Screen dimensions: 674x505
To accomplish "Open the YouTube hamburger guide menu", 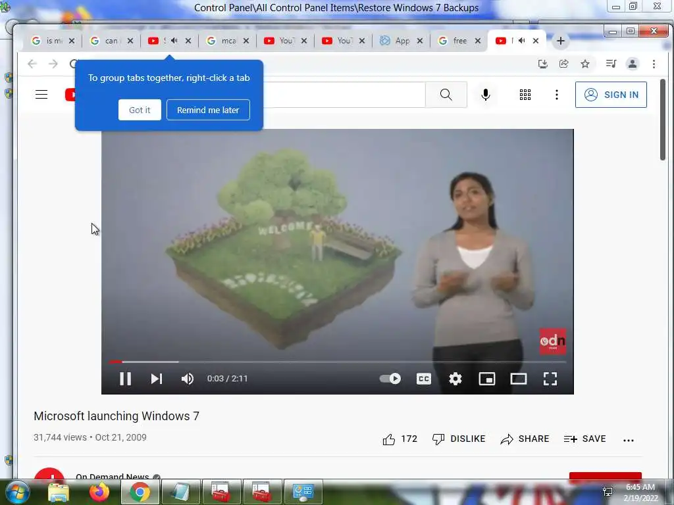I will pos(41,95).
